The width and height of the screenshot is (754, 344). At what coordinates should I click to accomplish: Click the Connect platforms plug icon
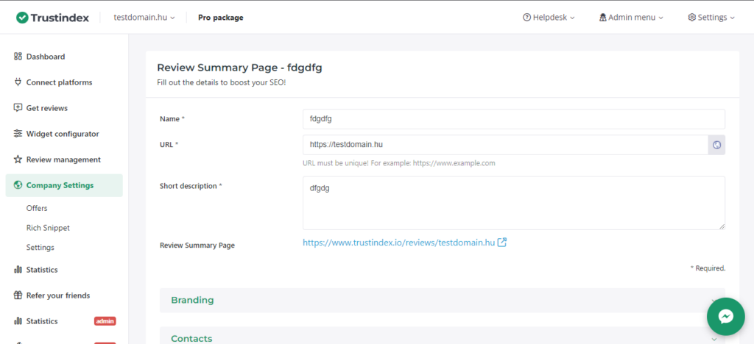click(x=18, y=82)
